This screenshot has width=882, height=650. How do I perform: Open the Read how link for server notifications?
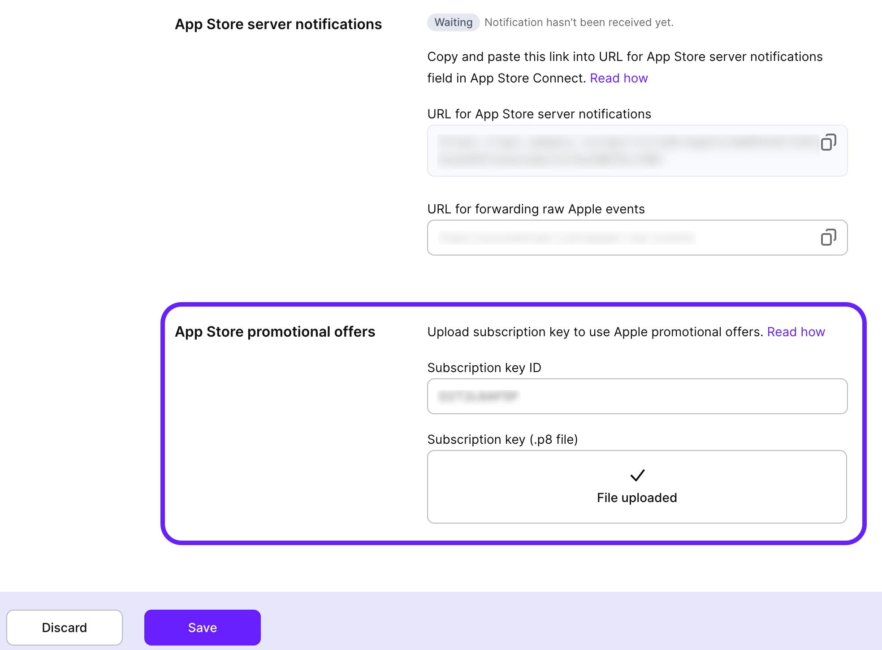click(x=619, y=78)
